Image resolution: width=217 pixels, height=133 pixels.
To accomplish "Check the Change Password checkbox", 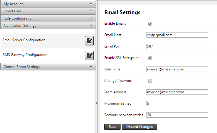I will click(x=150, y=81).
